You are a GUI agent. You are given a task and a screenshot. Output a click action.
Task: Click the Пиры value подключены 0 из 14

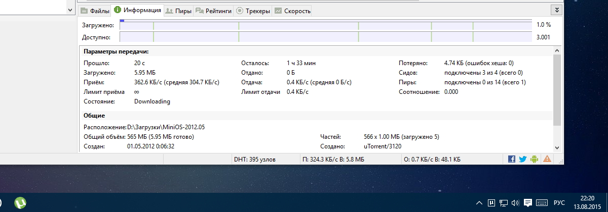485,82
